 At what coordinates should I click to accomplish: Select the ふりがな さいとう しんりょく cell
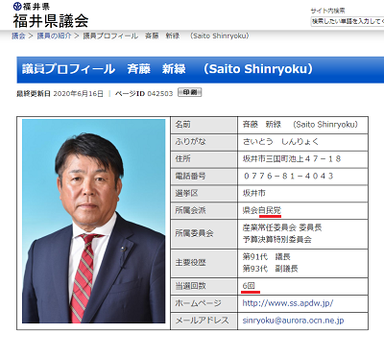click(x=302, y=142)
